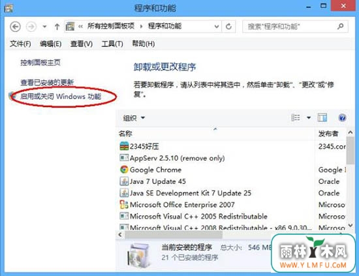Minimize the 程序和功能 window
The height and width of the screenshot is (276, 359).
309,7
